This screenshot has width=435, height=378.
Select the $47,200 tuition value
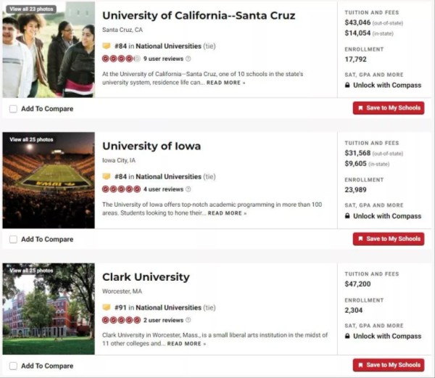(357, 284)
